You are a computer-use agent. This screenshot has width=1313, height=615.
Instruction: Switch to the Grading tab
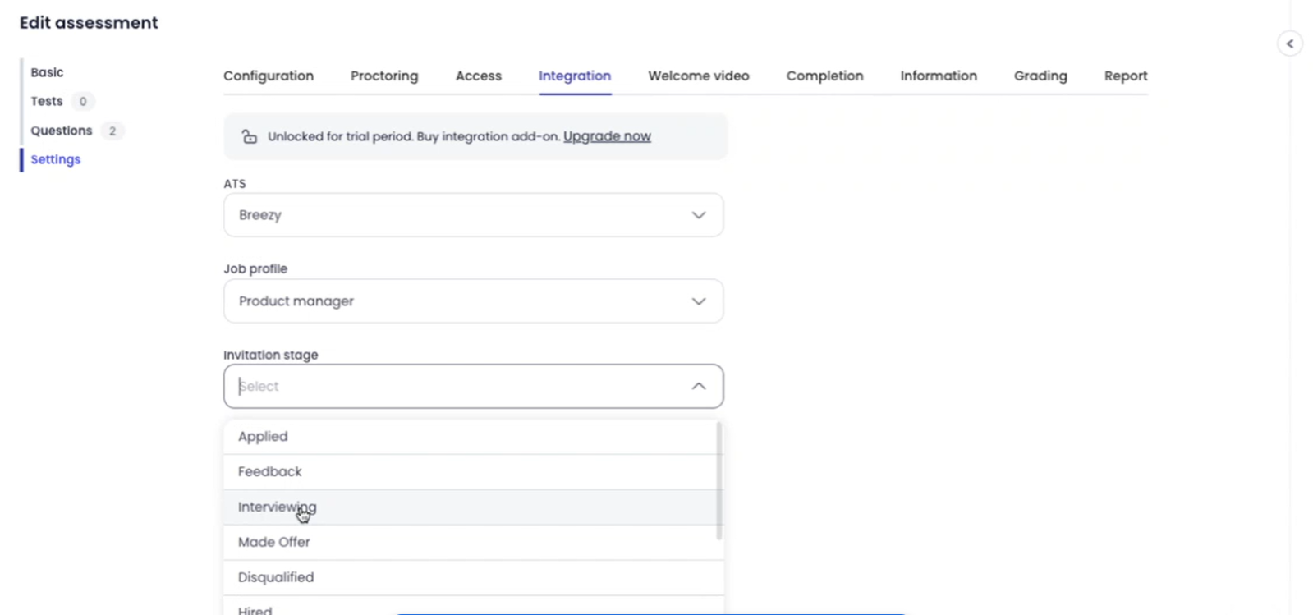1040,76
